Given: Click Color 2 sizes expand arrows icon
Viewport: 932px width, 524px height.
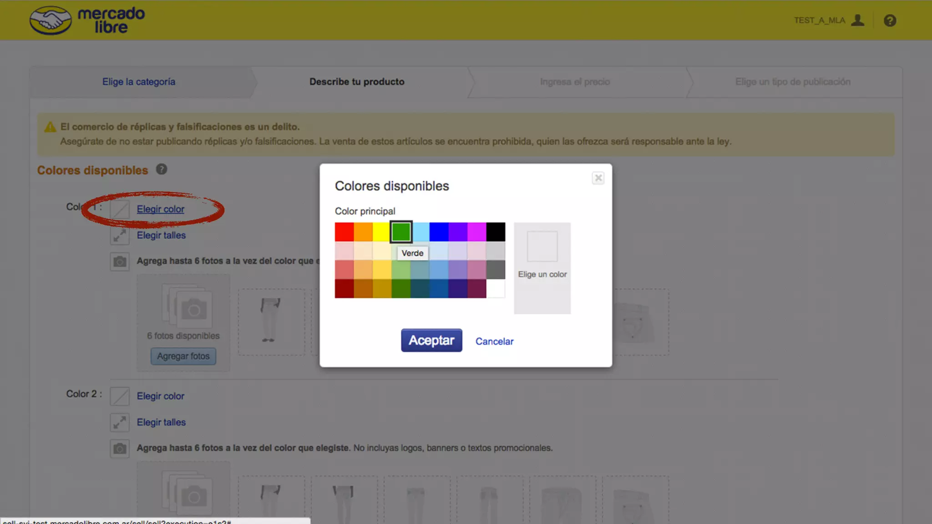Looking at the screenshot, I should 120,423.
